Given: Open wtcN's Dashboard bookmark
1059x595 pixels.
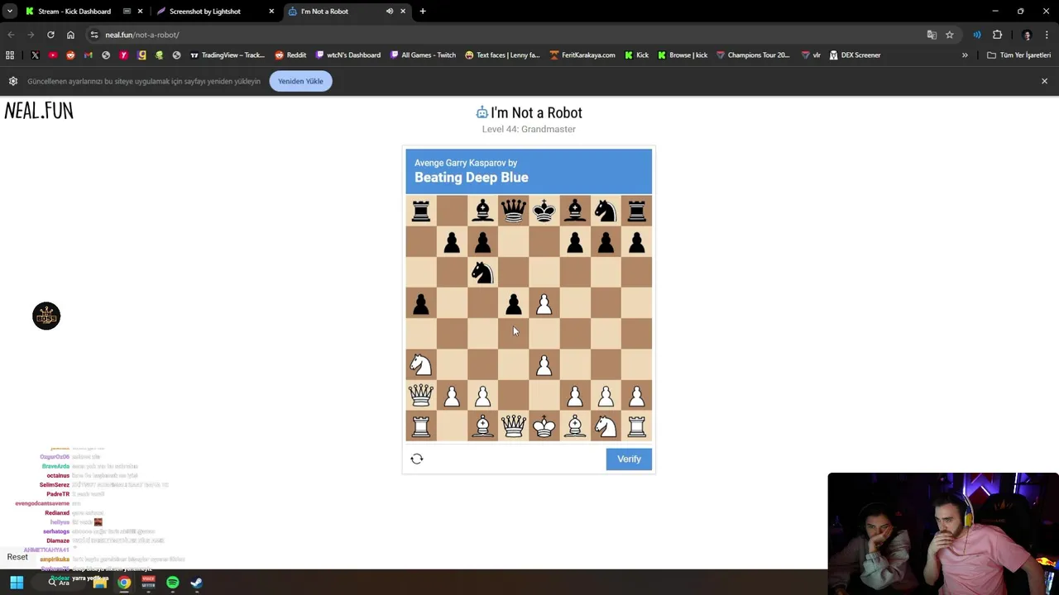Looking at the screenshot, I should [x=348, y=55].
